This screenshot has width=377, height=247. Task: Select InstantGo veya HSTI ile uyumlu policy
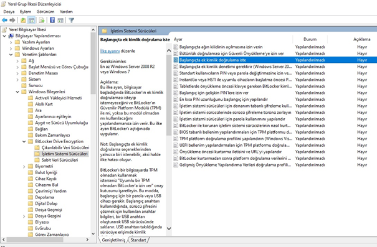click(x=236, y=80)
